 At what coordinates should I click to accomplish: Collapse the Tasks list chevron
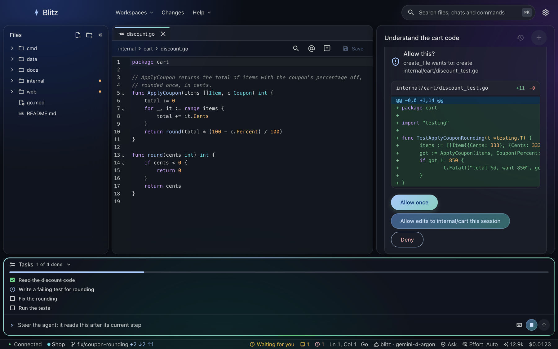[x=69, y=265]
